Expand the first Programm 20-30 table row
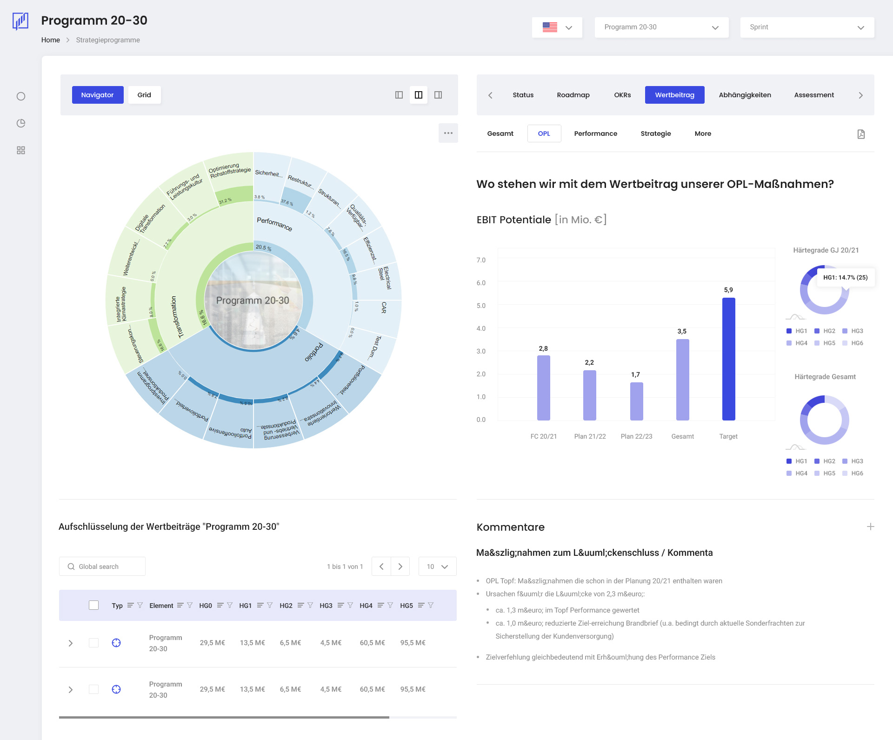 tap(71, 643)
